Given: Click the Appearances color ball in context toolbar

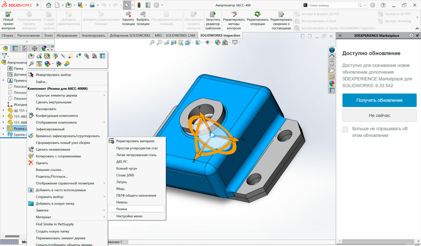Looking at the screenshot, I should (47, 64).
